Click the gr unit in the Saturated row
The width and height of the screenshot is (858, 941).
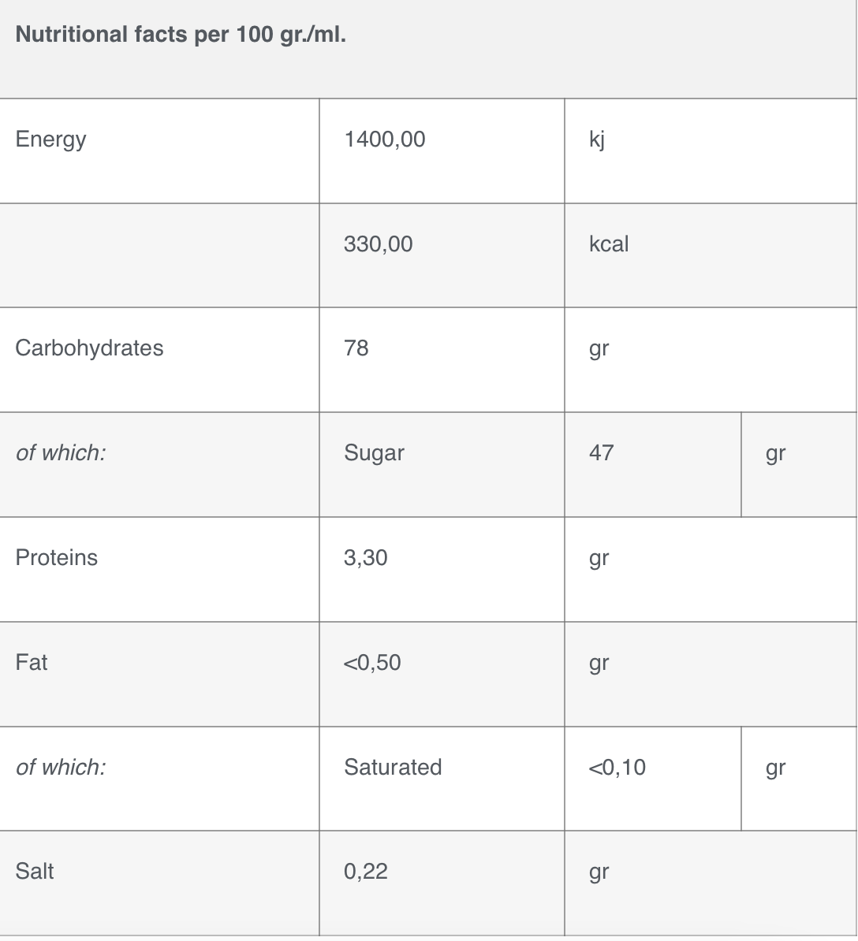(x=776, y=768)
